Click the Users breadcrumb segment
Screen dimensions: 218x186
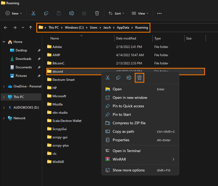point(94,28)
